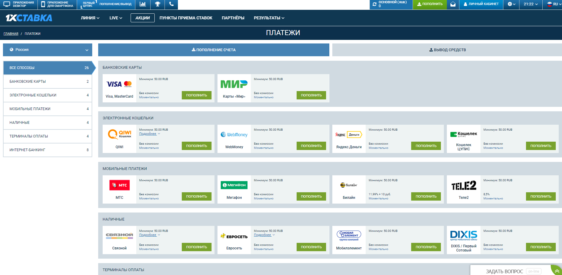
Task: Click ПОПОЛНИТЬ for DIXIS / Первый Сотовый
Action: point(541,247)
